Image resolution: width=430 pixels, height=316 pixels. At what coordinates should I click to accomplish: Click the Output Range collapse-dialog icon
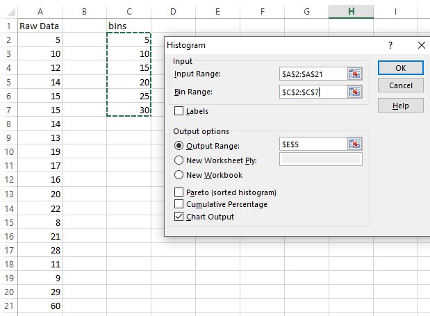(x=354, y=144)
